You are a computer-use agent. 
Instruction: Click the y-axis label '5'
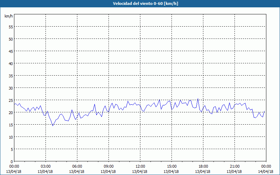[12, 149]
